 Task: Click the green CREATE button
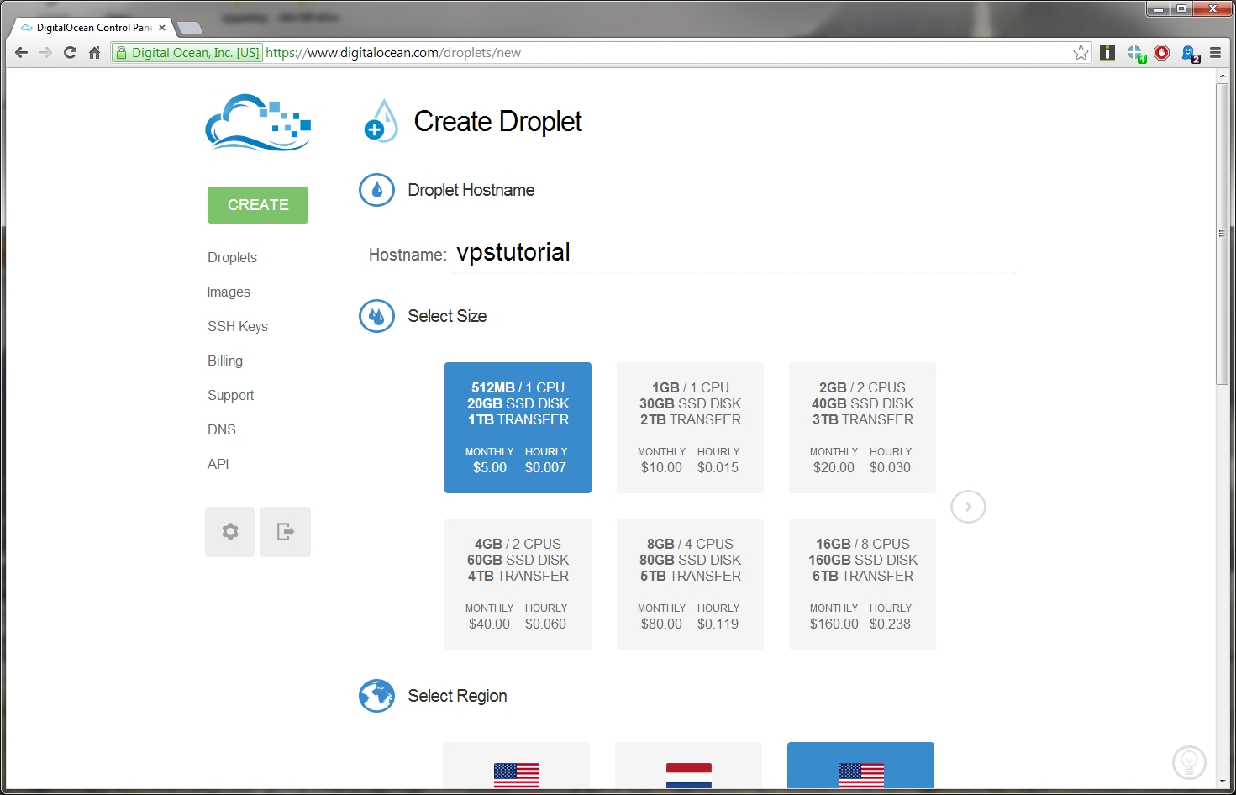(258, 205)
